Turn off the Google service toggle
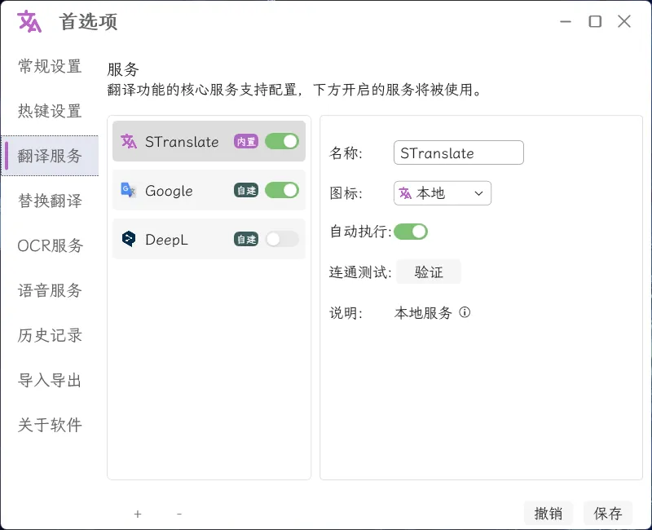 (x=282, y=190)
